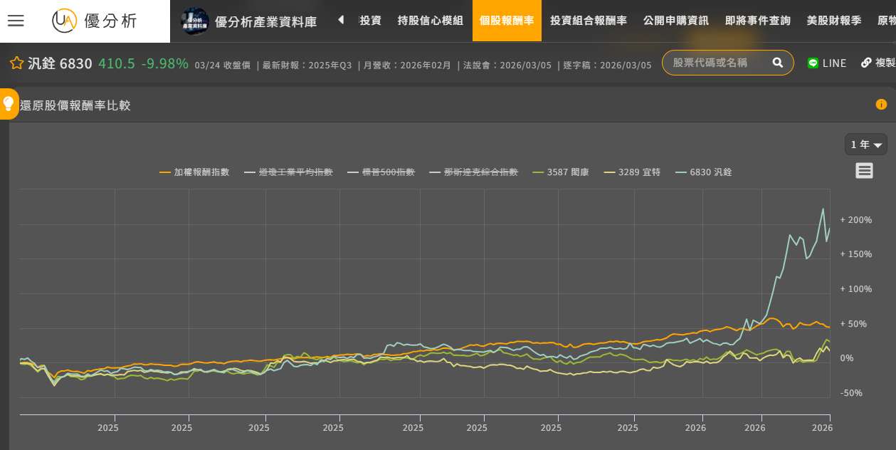Open the 1年 period dropdown
896x450 pixels.
[x=865, y=145]
